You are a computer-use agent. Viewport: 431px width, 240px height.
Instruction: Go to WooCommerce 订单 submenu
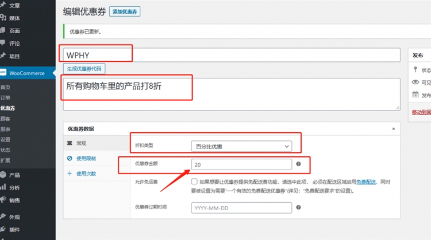[5, 97]
